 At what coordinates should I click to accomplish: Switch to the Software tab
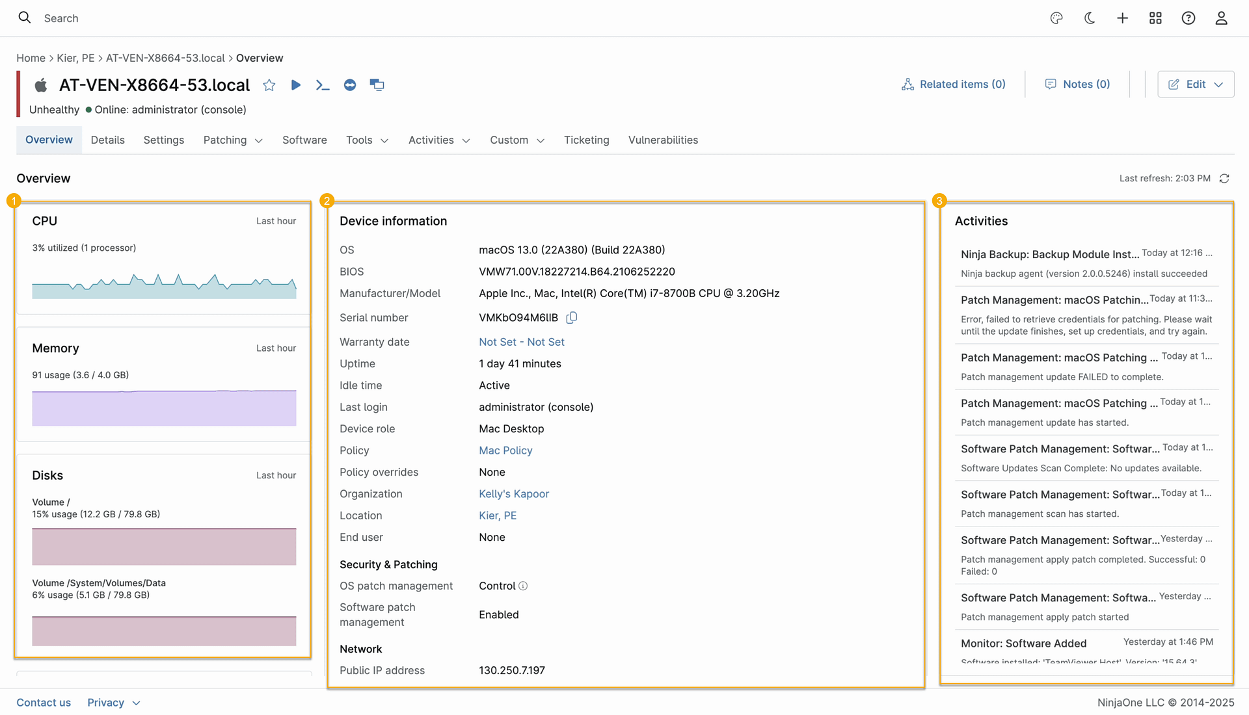pyautogui.click(x=304, y=140)
